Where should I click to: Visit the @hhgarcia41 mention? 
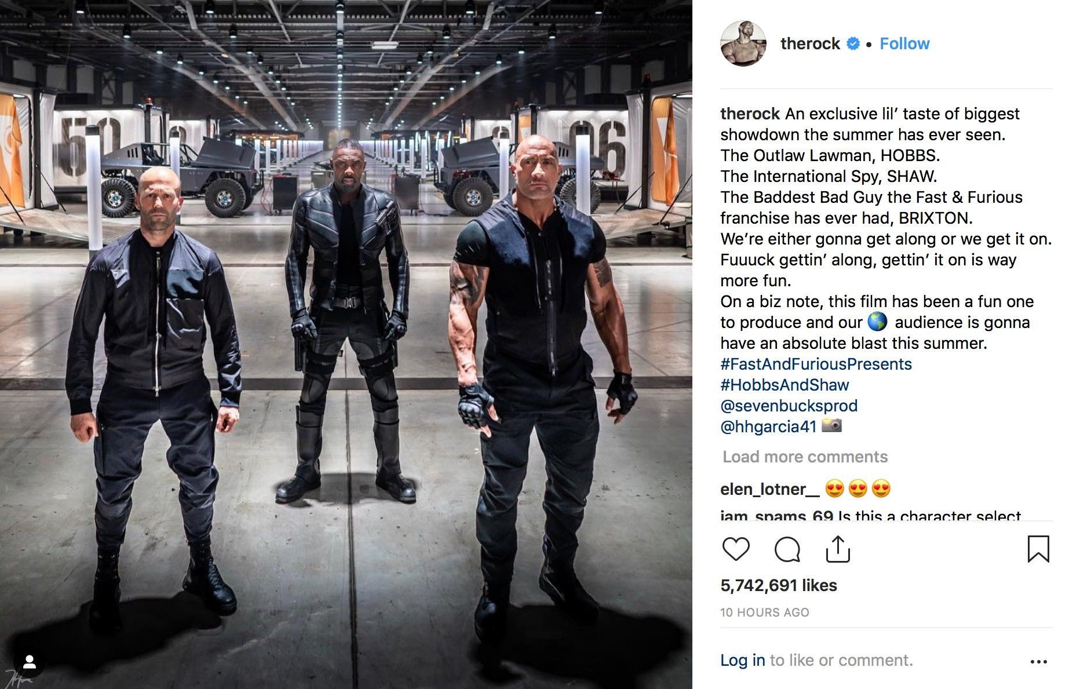click(x=768, y=426)
